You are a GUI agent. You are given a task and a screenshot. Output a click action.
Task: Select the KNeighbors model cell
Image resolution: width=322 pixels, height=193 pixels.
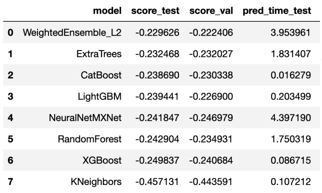pyautogui.click(x=96, y=182)
